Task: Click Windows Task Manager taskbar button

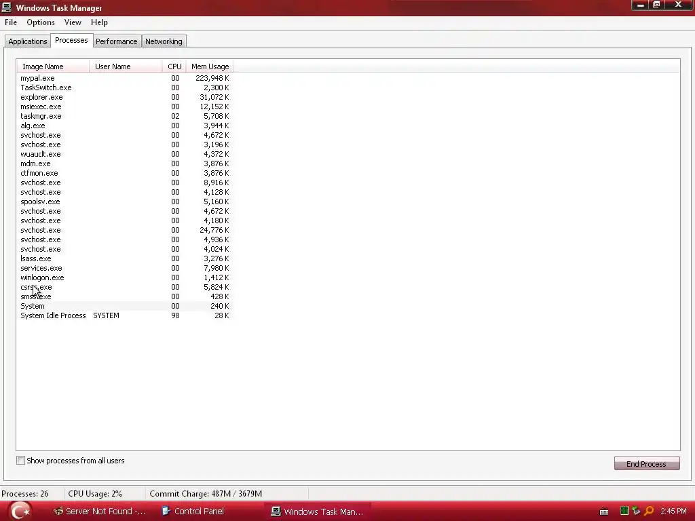Action: coord(318,512)
